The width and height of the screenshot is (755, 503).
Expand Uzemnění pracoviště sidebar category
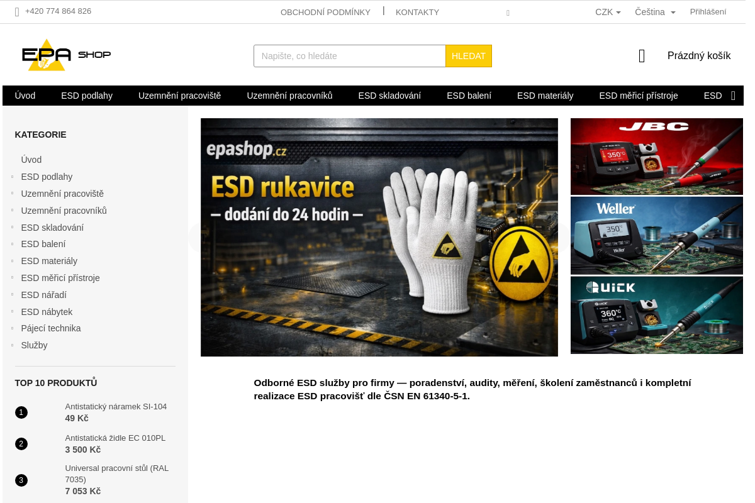[x=12, y=194]
